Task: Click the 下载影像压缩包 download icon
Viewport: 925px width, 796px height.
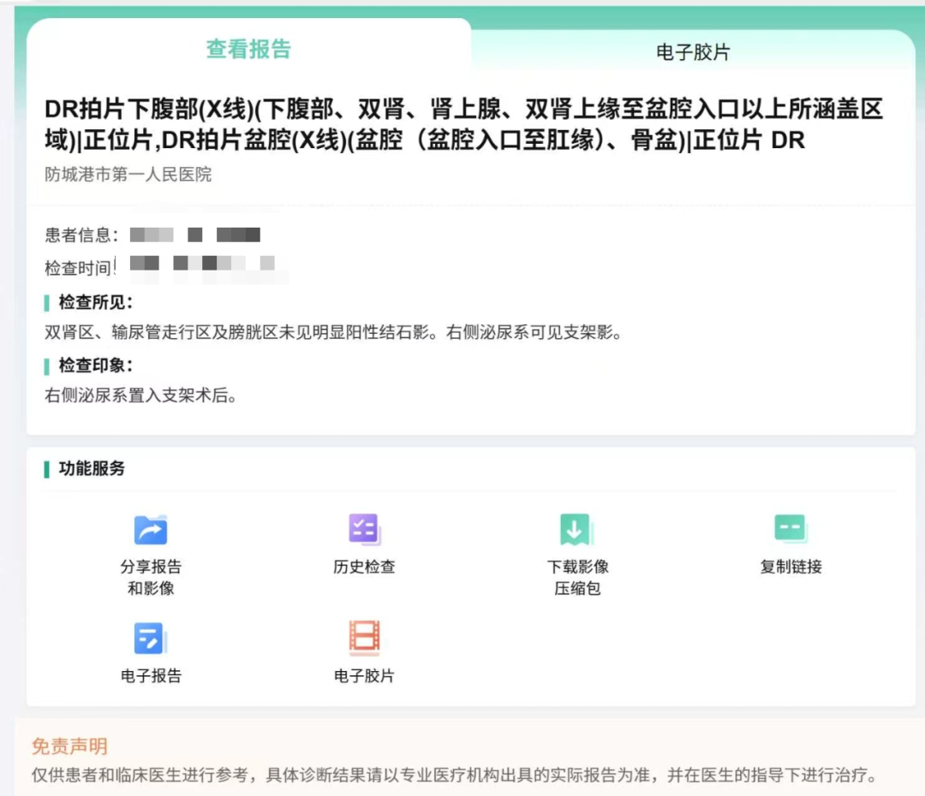Action: tap(576, 530)
